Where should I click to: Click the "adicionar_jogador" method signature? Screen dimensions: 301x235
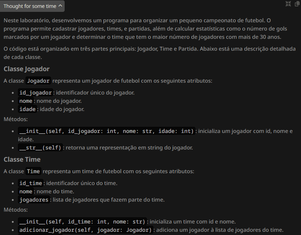85,230
